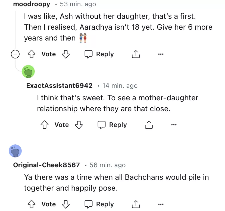Share moodroopy's comment
225x211 pixels.
tap(135, 54)
